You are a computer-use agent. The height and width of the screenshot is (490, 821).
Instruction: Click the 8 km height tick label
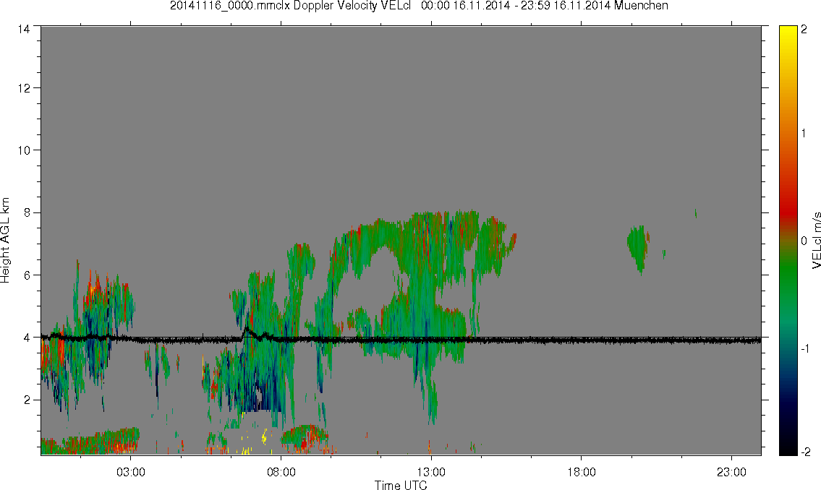point(26,212)
